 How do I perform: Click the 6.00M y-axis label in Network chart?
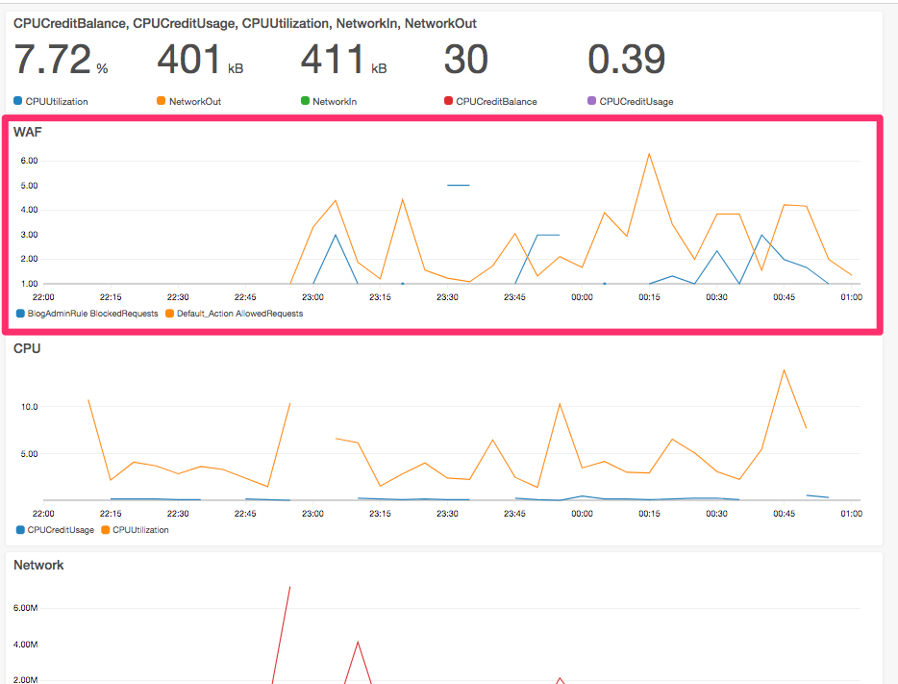point(26,608)
